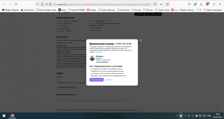Viewport: 224px width, 119px height.
Task: Select the phone number 8 958 742-53-96
Action: pos(123,44)
